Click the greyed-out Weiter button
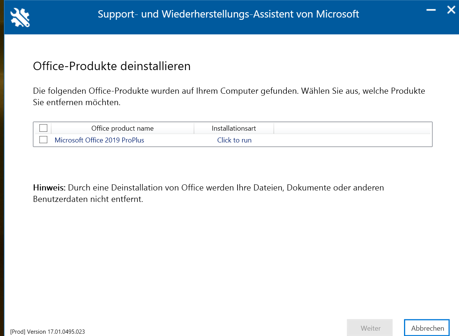The height and width of the screenshot is (336, 459). 370,328
